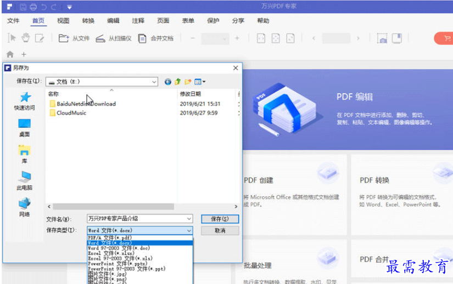Click the 保存 button
The width and height of the screenshot is (453, 284).
[x=220, y=219]
